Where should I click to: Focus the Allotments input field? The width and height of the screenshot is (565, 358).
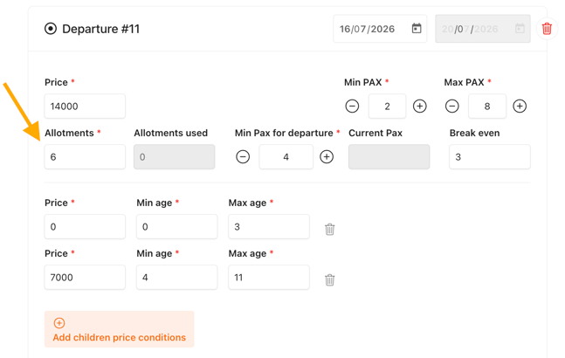pyautogui.click(x=85, y=157)
